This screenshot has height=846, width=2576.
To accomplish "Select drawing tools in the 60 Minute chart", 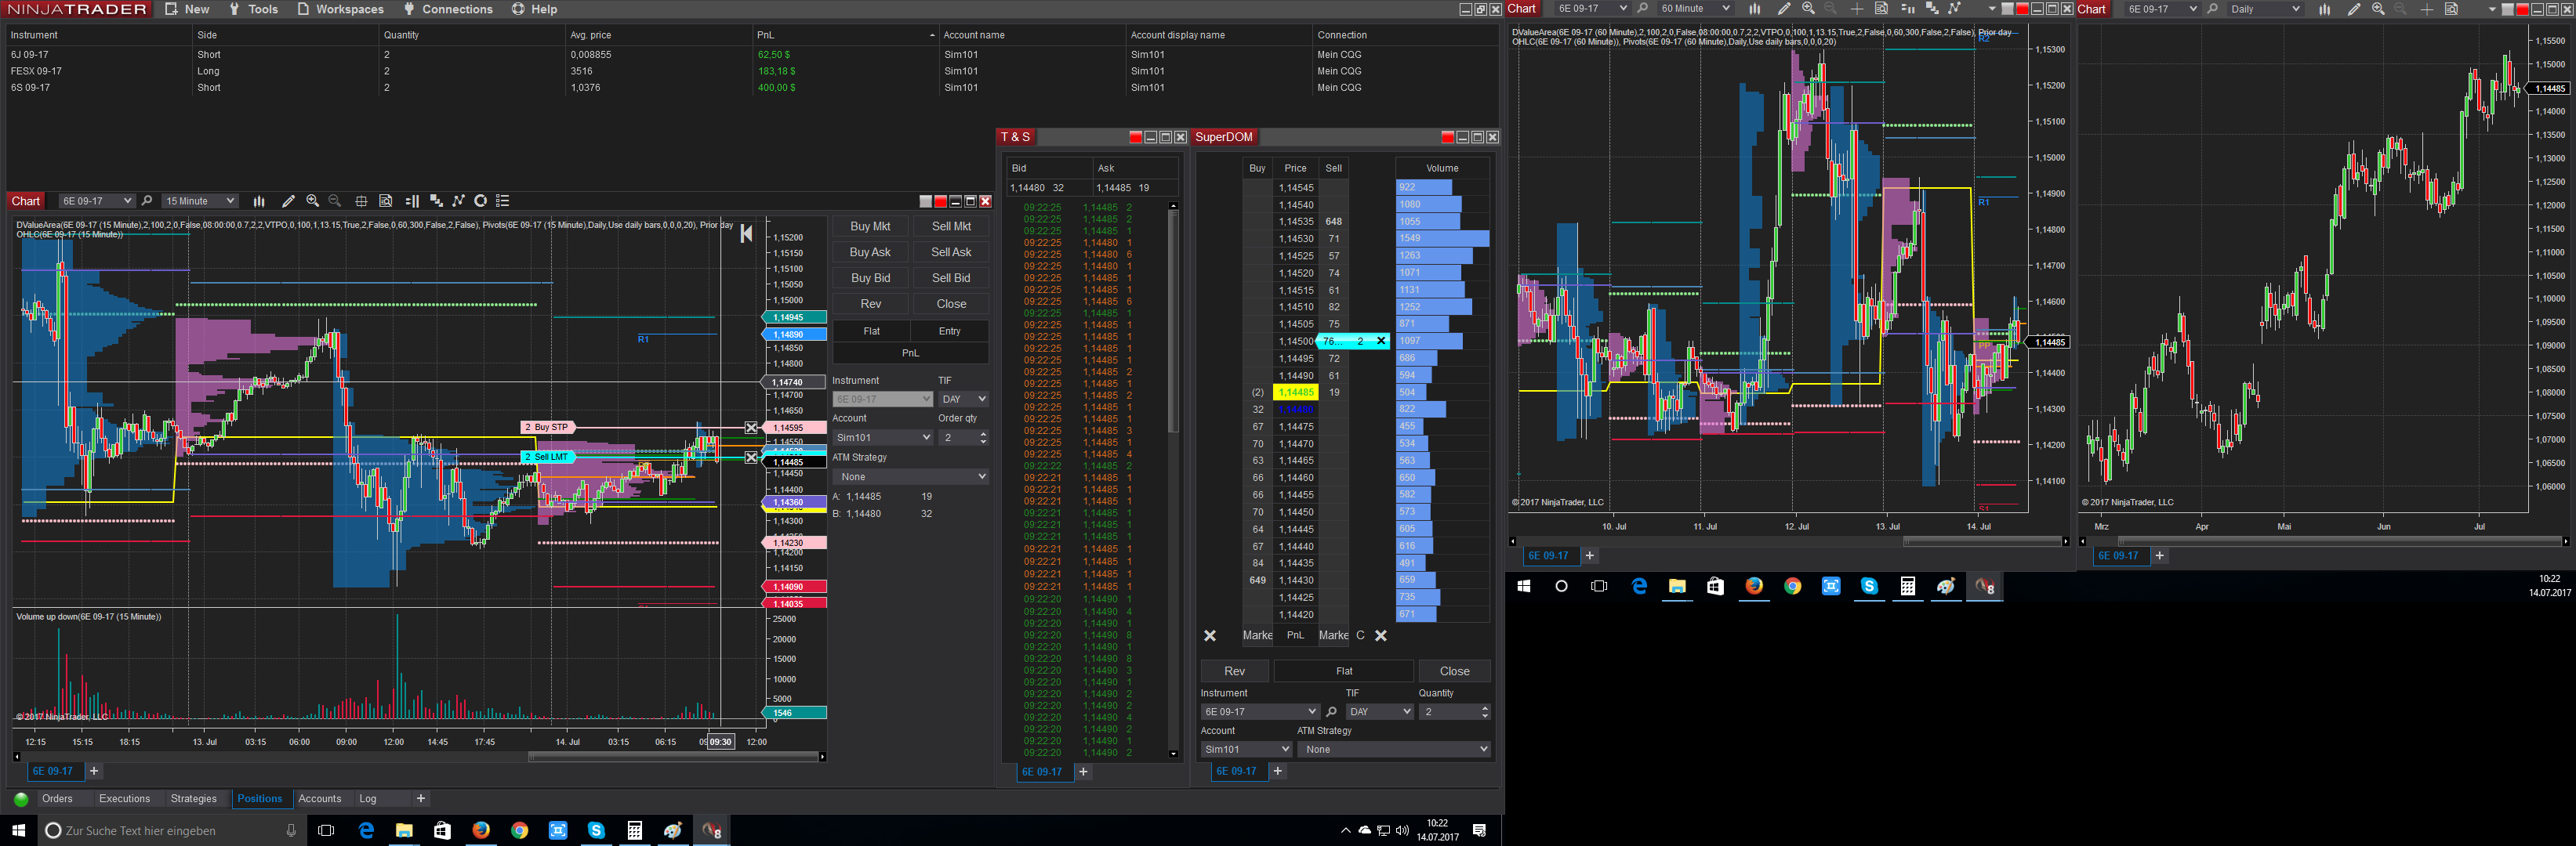I will pos(1783,9).
